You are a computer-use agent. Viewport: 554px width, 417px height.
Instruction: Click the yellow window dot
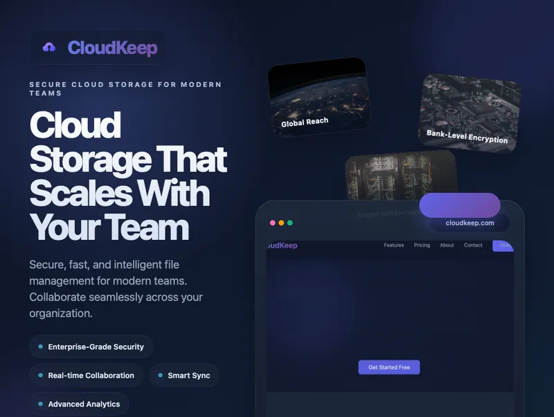(x=281, y=223)
